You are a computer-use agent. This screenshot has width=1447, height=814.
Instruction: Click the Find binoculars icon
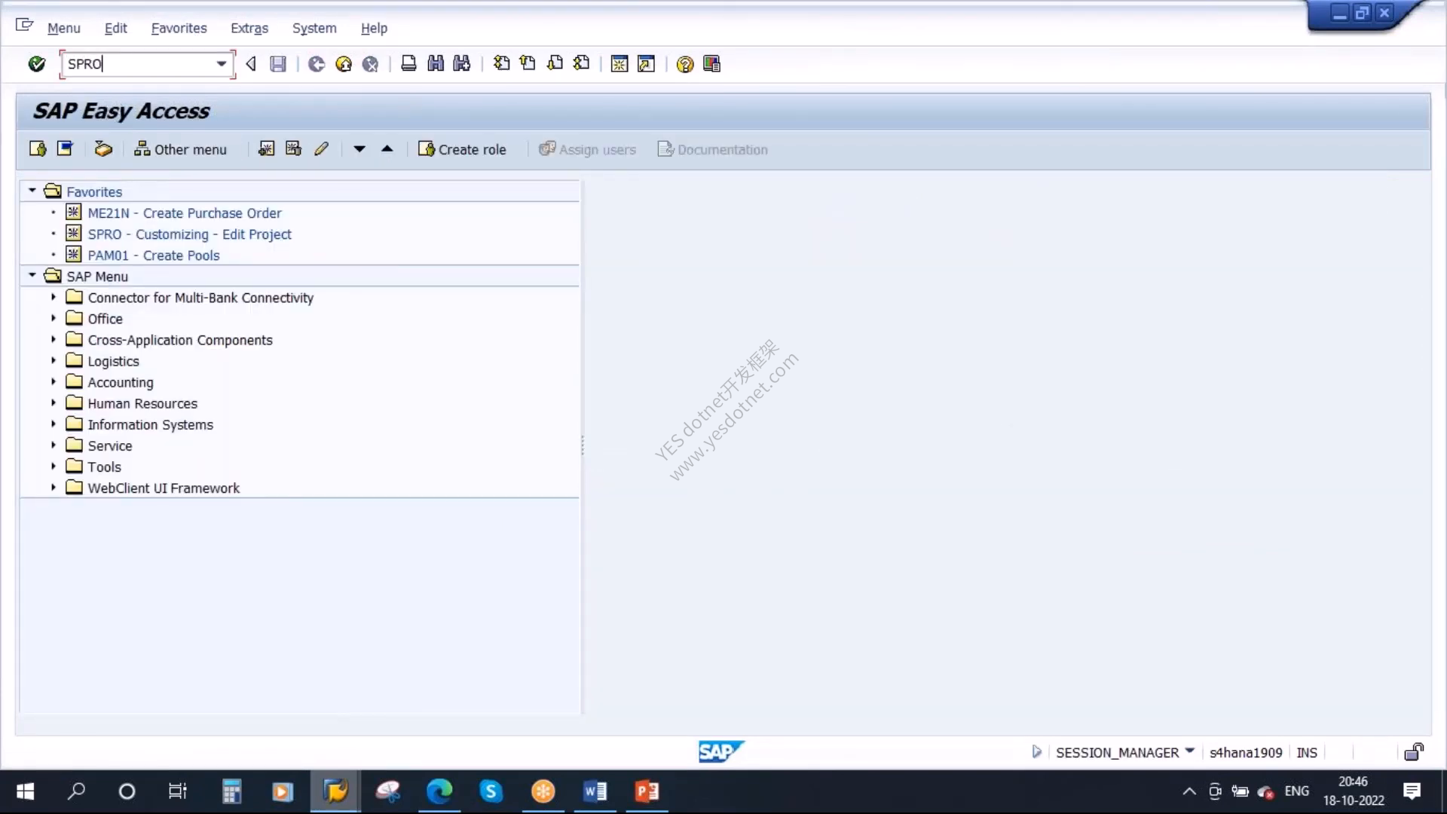(436, 64)
